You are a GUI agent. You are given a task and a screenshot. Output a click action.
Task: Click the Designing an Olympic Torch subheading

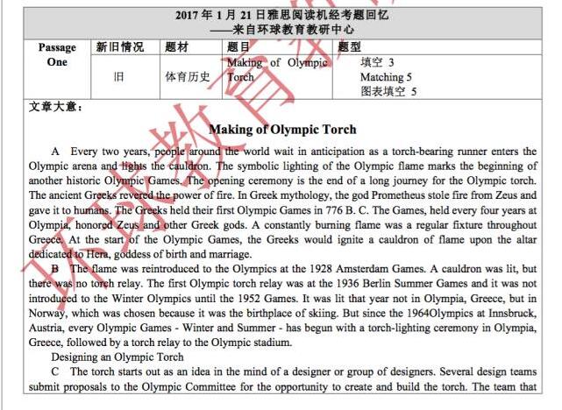pos(117,357)
